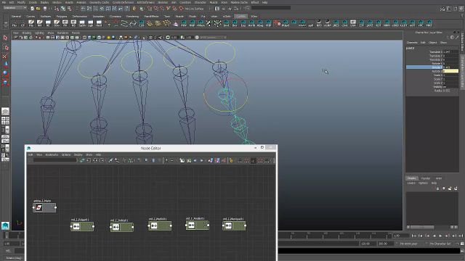This screenshot has height=261, width=465.
Task: Select the Lasso tool in toolbox
Action: click(x=5, y=47)
